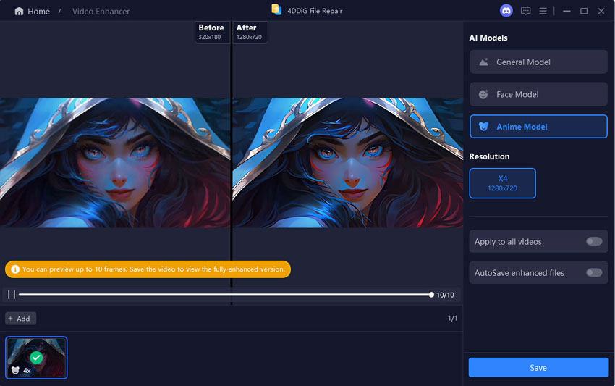
Task: Pause the preview playback
Action: coord(12,295)
